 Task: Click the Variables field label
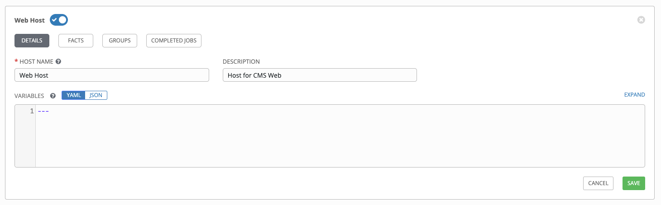29,96
